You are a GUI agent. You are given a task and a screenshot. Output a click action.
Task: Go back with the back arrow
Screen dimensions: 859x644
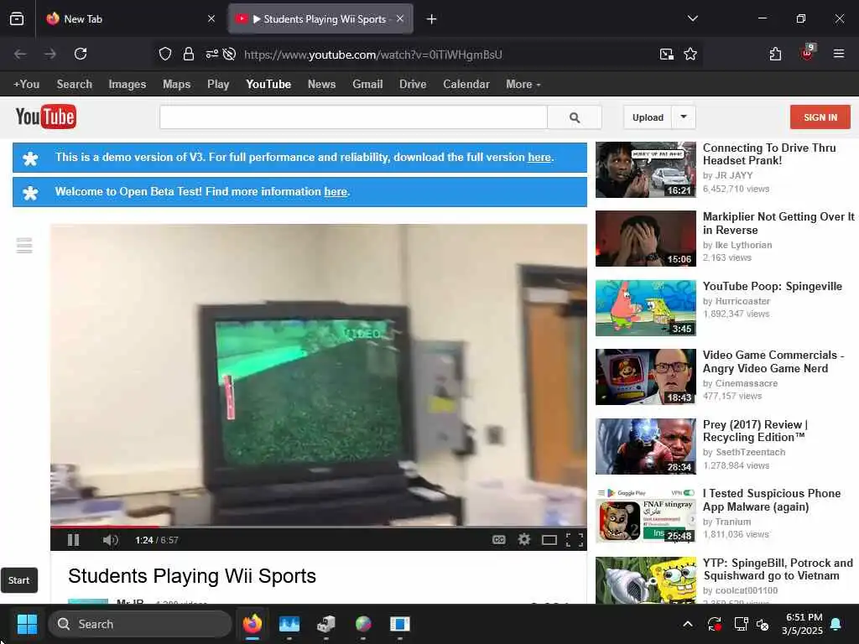pyautogui.click(x=20, y=54)
